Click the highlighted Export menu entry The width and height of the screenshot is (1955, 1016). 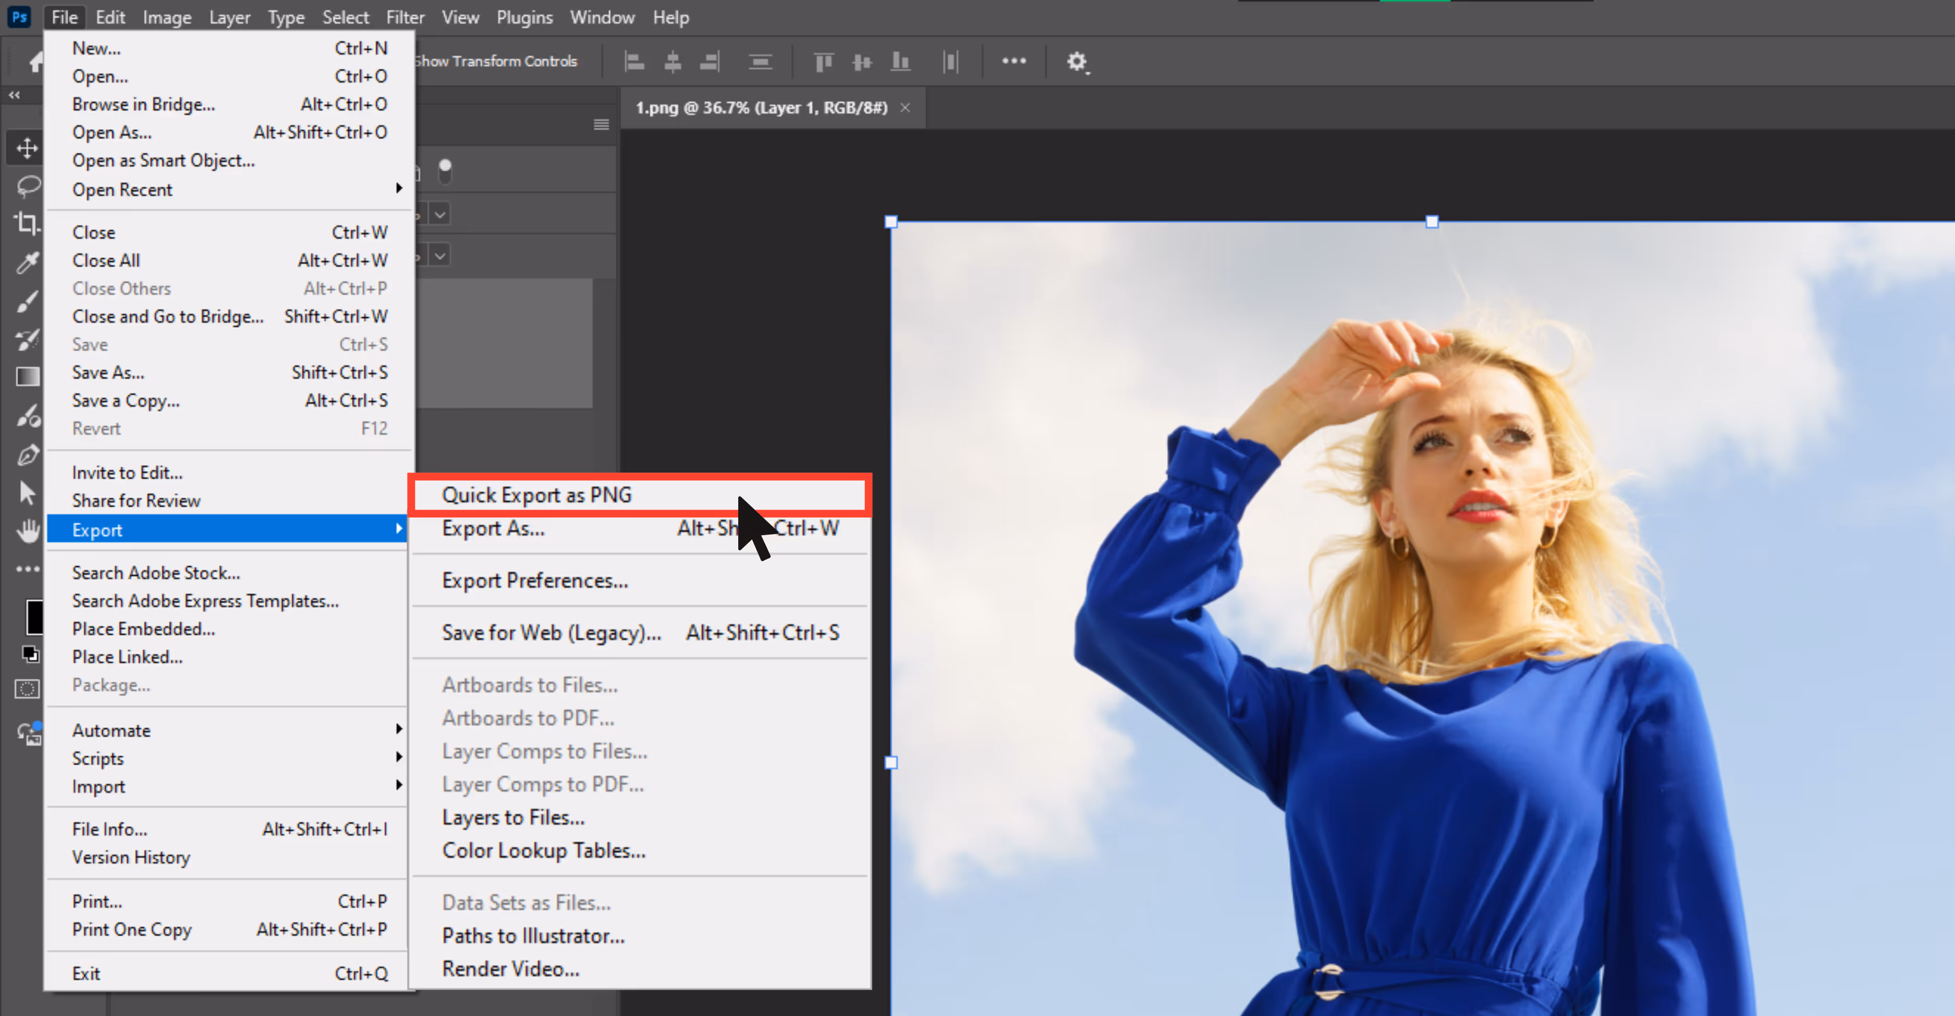coord(226,529)
